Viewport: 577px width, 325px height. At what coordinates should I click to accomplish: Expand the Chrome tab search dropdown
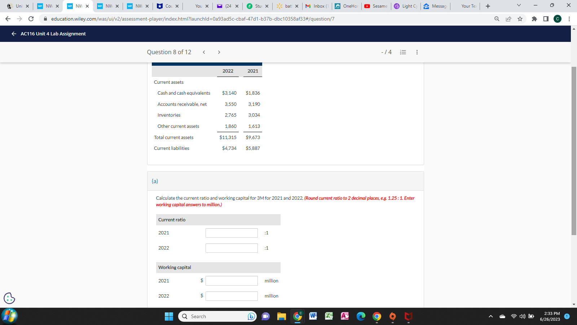pyautogui.click(x=519, y=5)
